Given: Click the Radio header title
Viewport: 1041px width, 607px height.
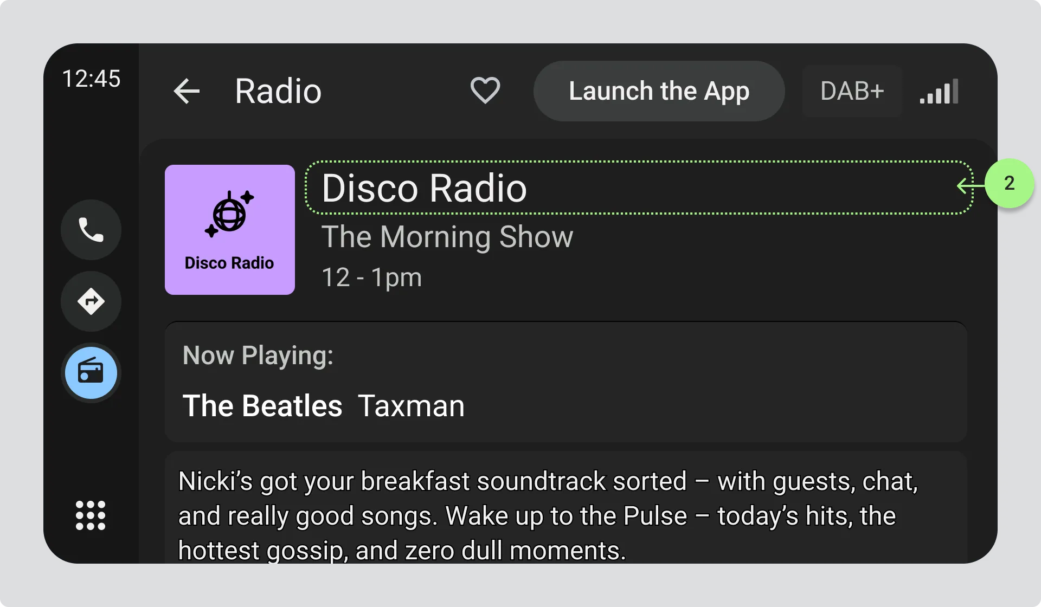Looking at the screenshot, I should (x=278, y=91).
